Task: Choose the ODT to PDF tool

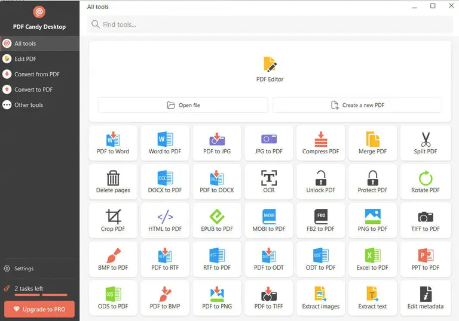Action: (320, 259)
